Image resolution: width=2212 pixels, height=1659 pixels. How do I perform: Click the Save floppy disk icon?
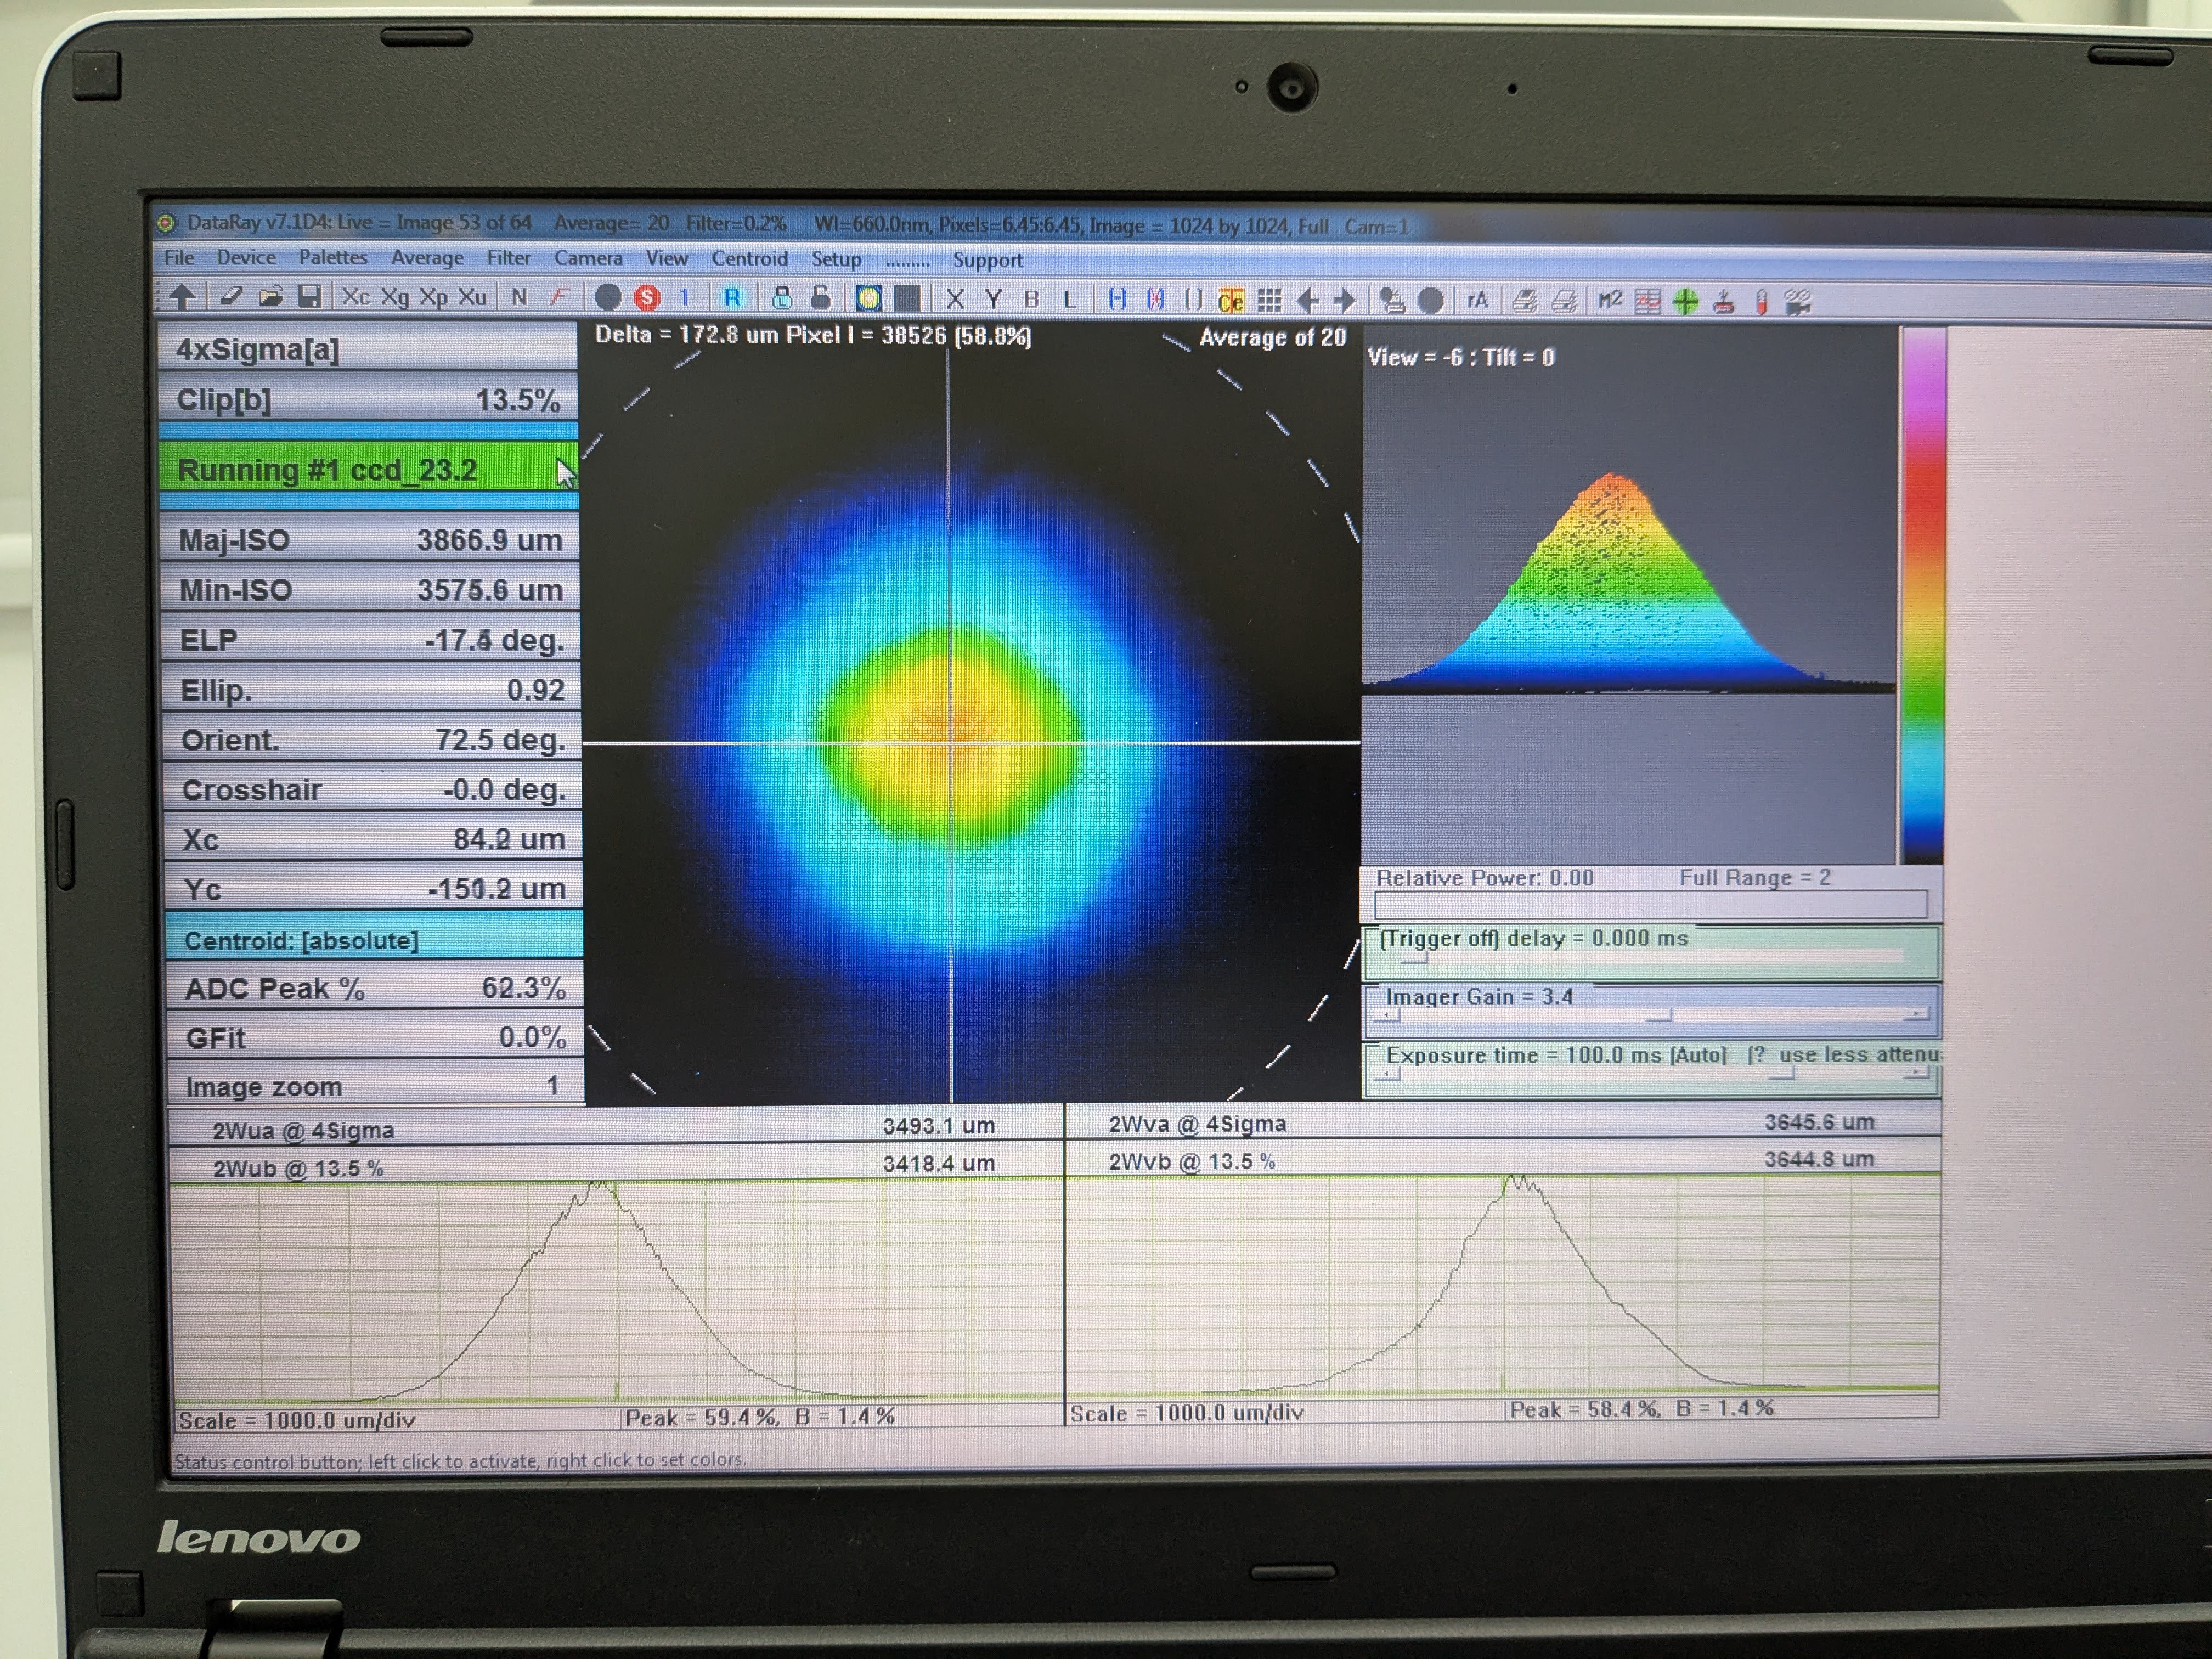coord(310,297)
